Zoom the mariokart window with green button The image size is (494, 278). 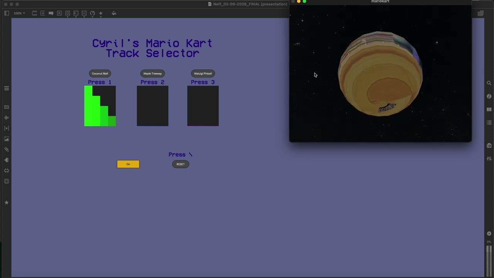click(x=305, y=2)
